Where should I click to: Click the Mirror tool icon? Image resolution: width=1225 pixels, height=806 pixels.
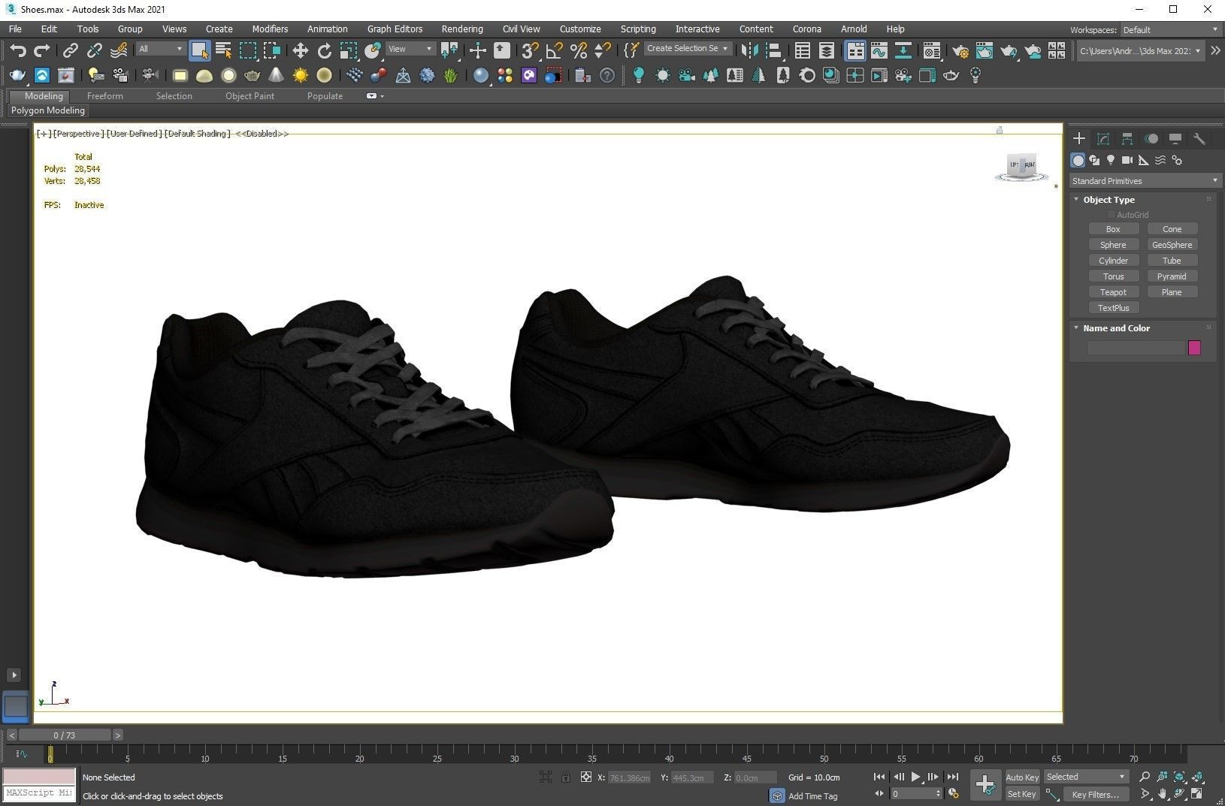click(x=749, y=50)
